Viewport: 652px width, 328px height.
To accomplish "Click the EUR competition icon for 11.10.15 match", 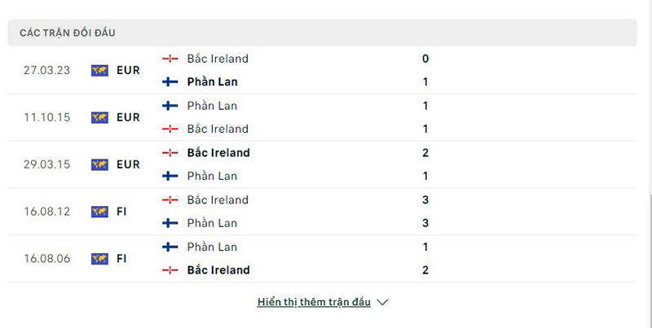I will (99, 117).
